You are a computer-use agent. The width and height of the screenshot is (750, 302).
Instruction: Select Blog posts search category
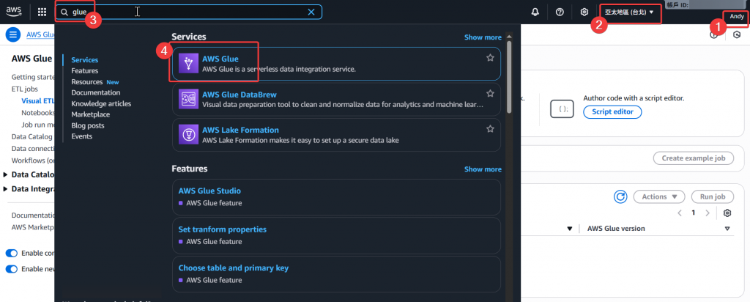pos(88,125)
